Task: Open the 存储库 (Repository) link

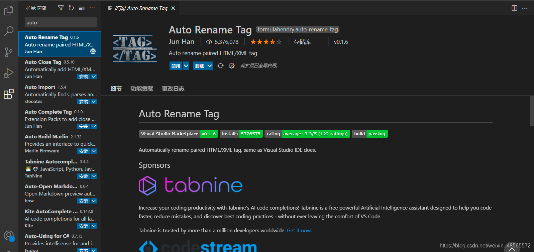Action: [302, 42]
